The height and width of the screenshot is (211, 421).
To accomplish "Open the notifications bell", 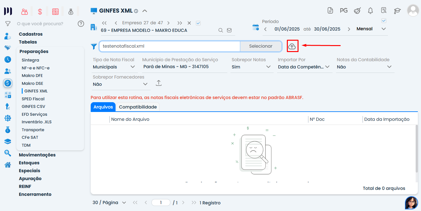I will [x=370, y=10].
